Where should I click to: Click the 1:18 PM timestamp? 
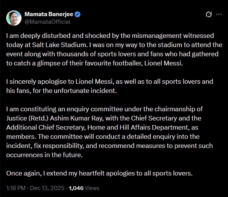click(x=16, y=188)
